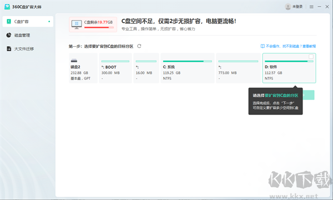Viewport: 333px width, 200px height.
Task: Select the *: 773.00 MB partition
Action: point(238,68)
